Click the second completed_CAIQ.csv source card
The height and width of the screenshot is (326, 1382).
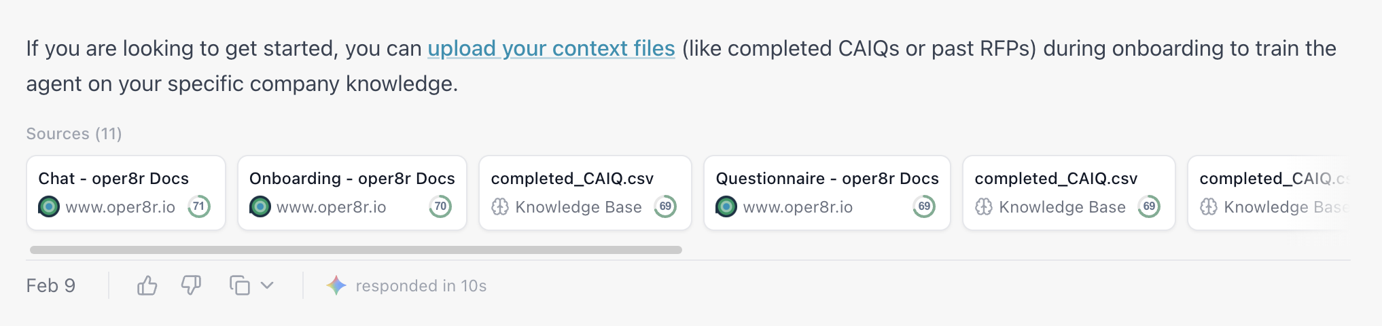point(1068,193)
